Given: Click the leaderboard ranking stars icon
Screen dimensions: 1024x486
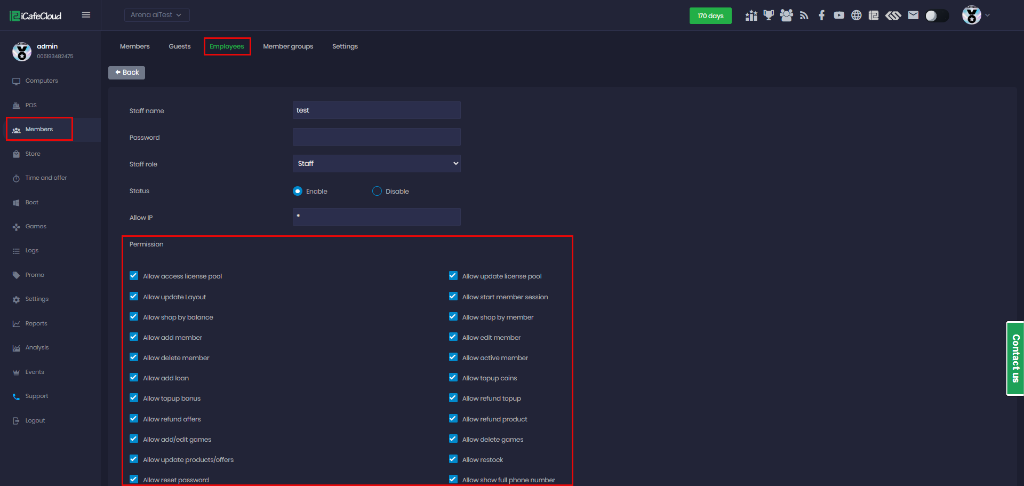Looking at the screenshot, I should pyautogui.click(x=751, y=15).
